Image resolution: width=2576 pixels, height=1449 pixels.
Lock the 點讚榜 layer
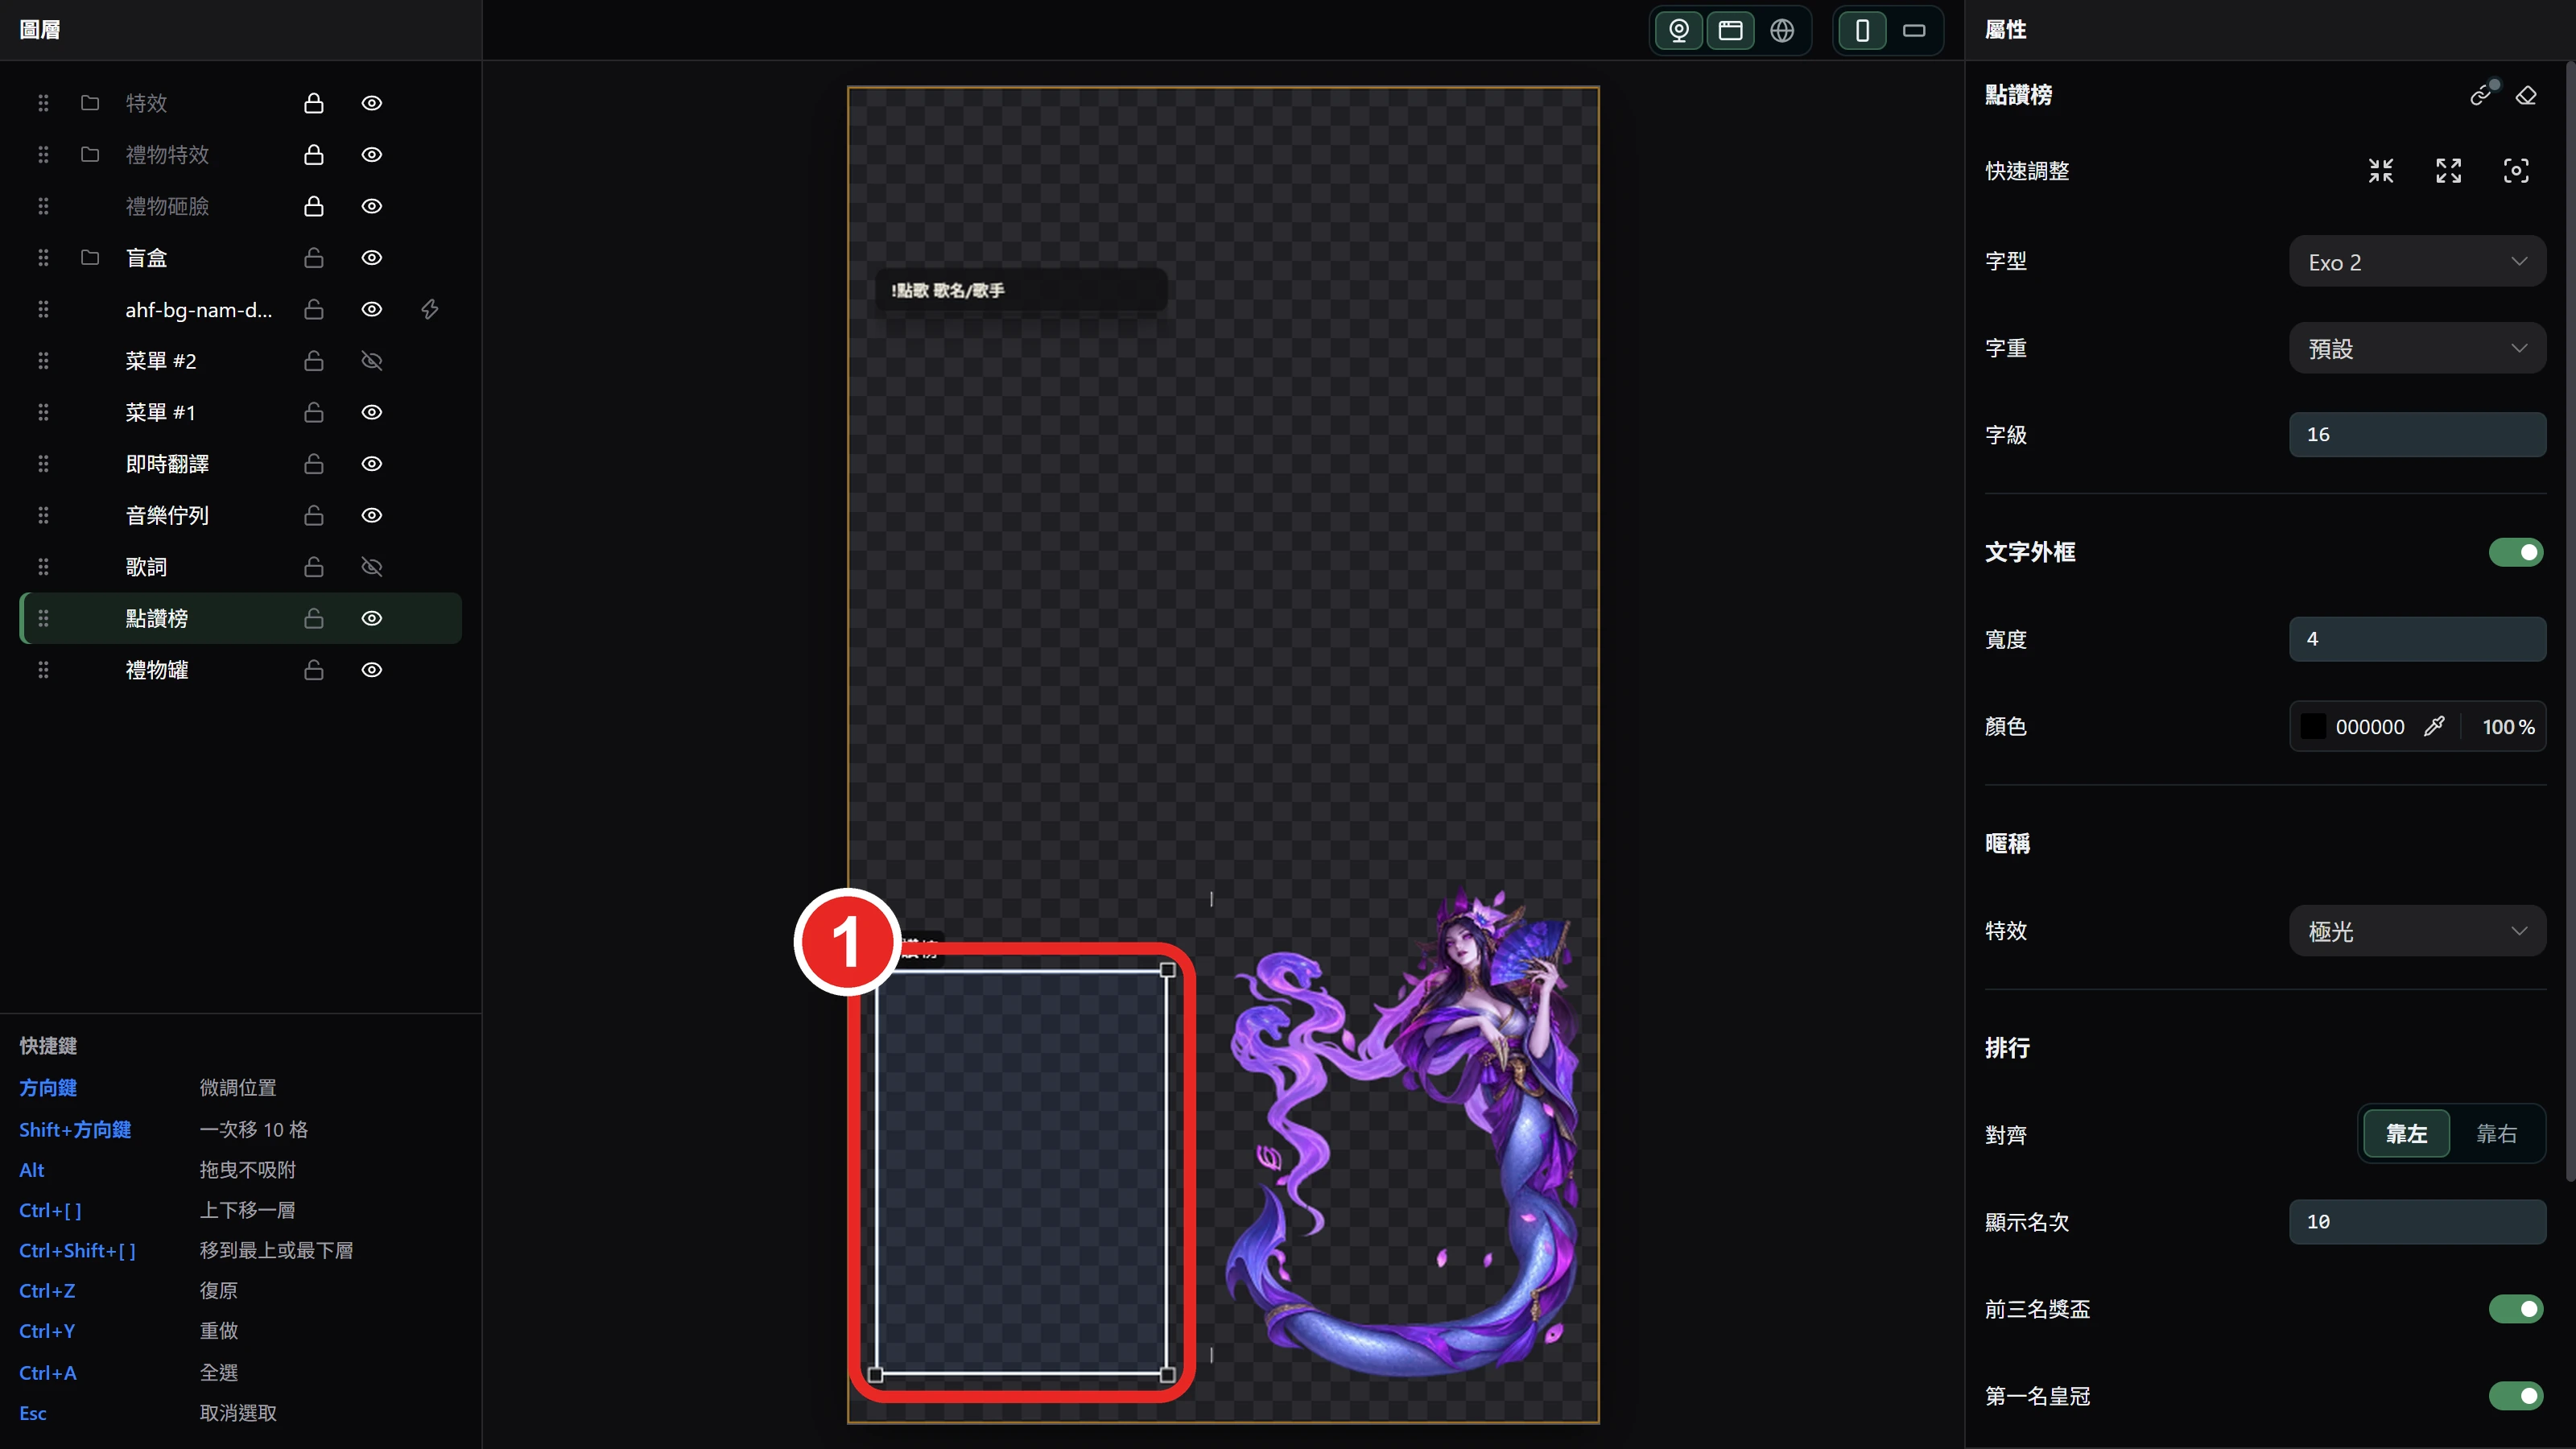[x=314, y=618]
